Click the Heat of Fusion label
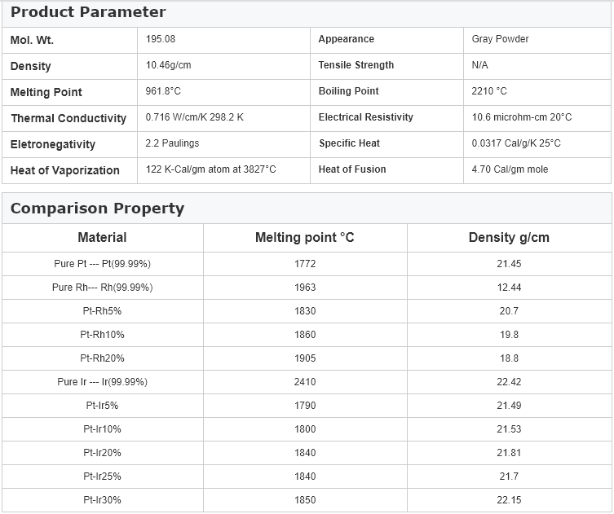 [352, 169]
